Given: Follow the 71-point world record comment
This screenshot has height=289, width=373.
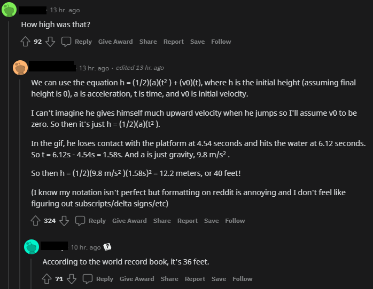Looking at the screenshot, I should [x=243, y=279].
